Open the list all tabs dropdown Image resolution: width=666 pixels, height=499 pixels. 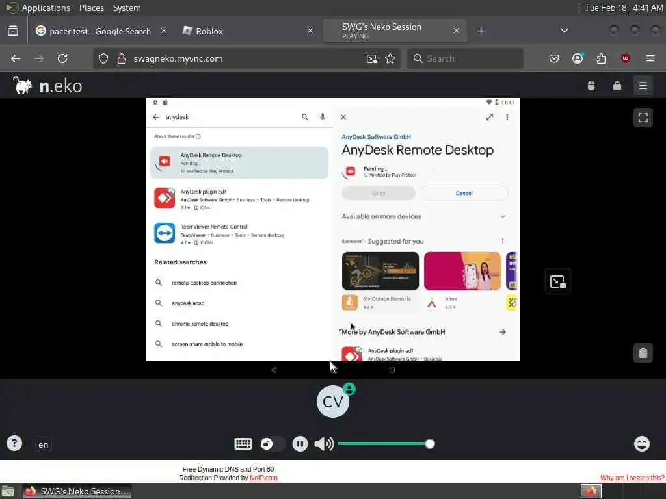click(x=564, y=31)
